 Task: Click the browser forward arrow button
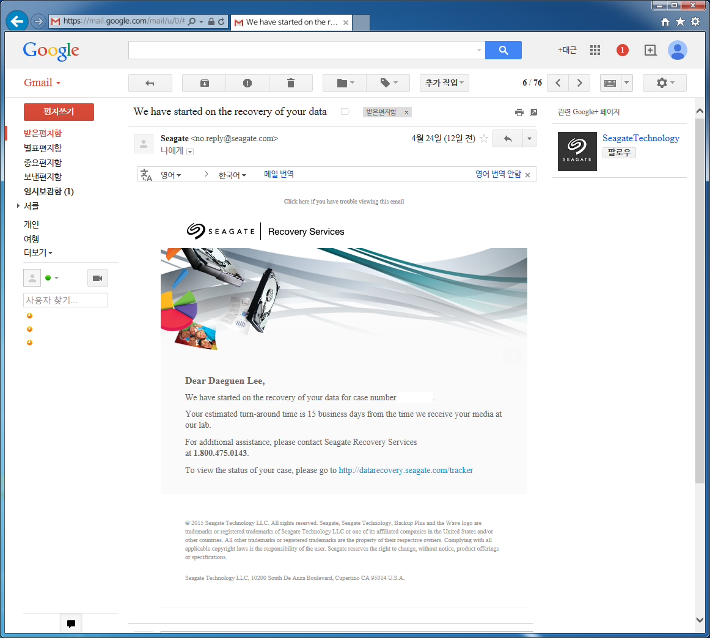tap(38, 21)
